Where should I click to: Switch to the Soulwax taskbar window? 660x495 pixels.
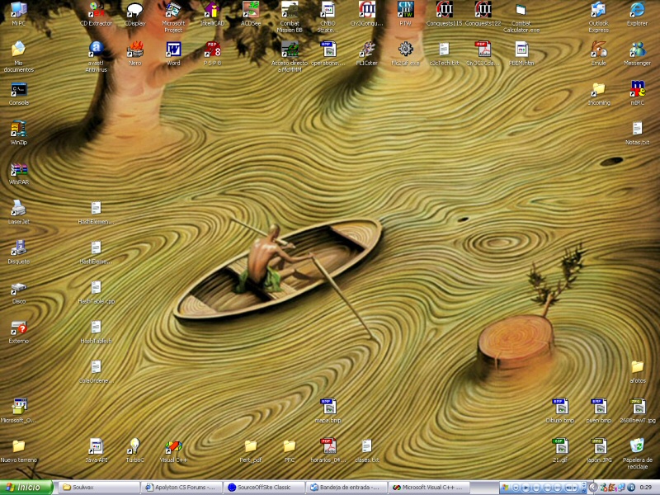click(97, 487)
